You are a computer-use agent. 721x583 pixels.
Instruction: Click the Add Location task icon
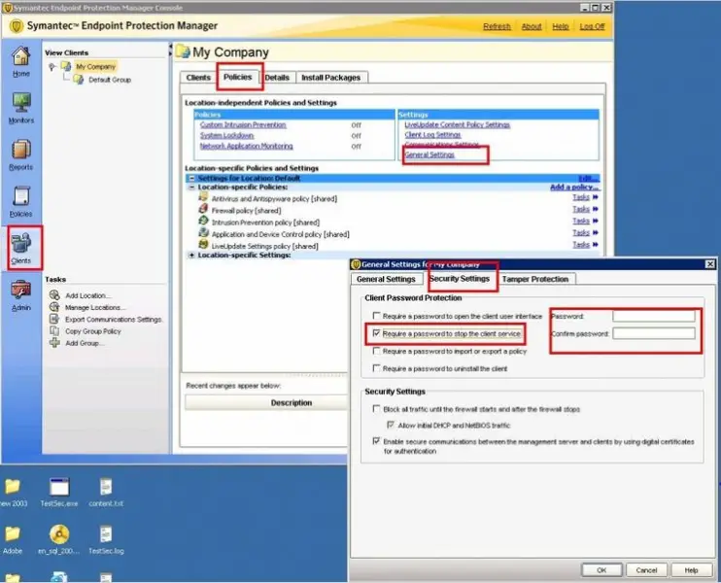[54, 295]
